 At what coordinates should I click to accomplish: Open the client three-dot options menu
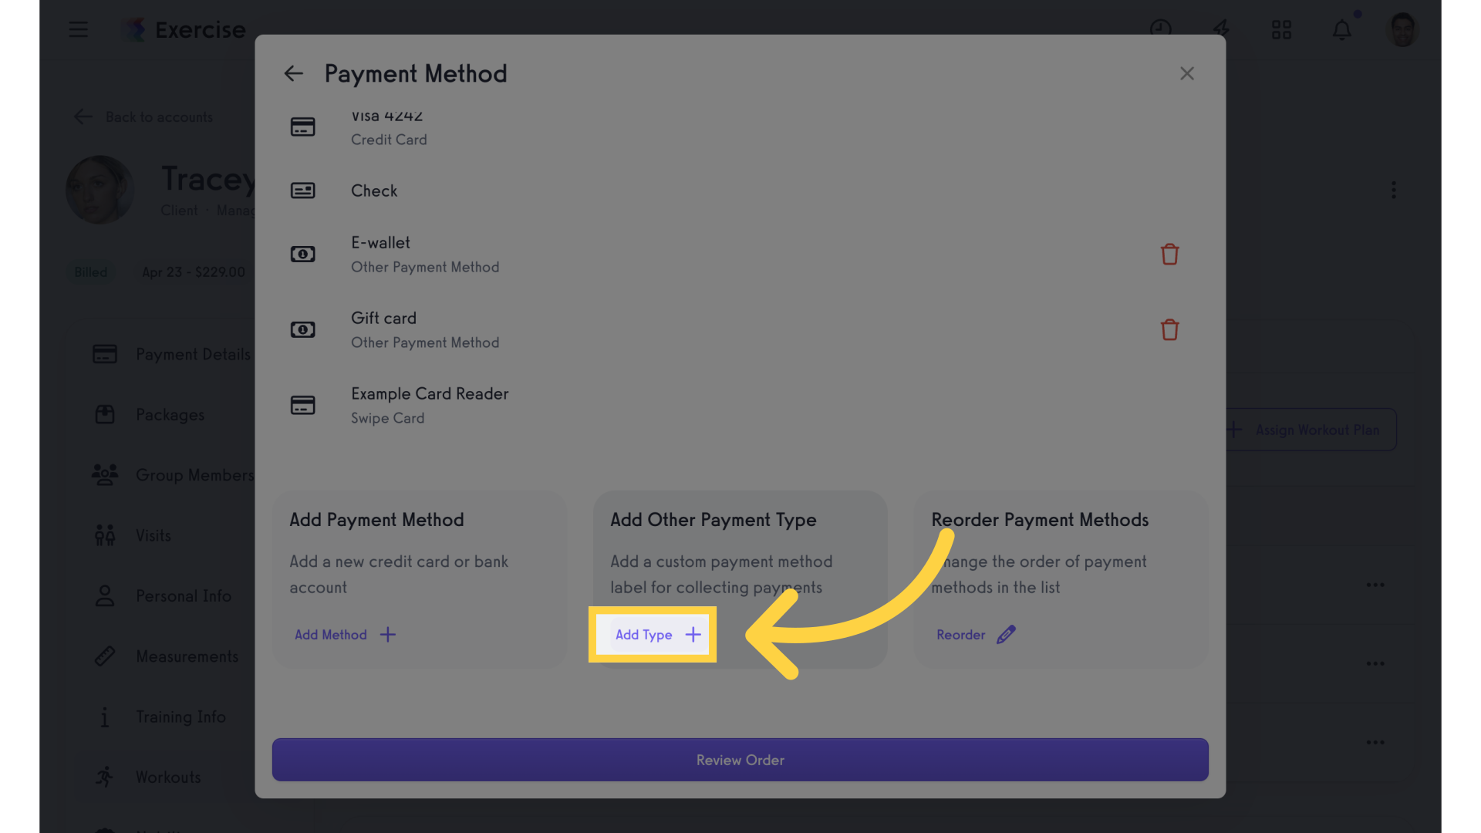(1393, 190)
